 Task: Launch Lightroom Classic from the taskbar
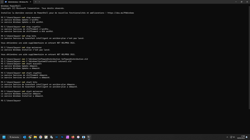point(57,137)
